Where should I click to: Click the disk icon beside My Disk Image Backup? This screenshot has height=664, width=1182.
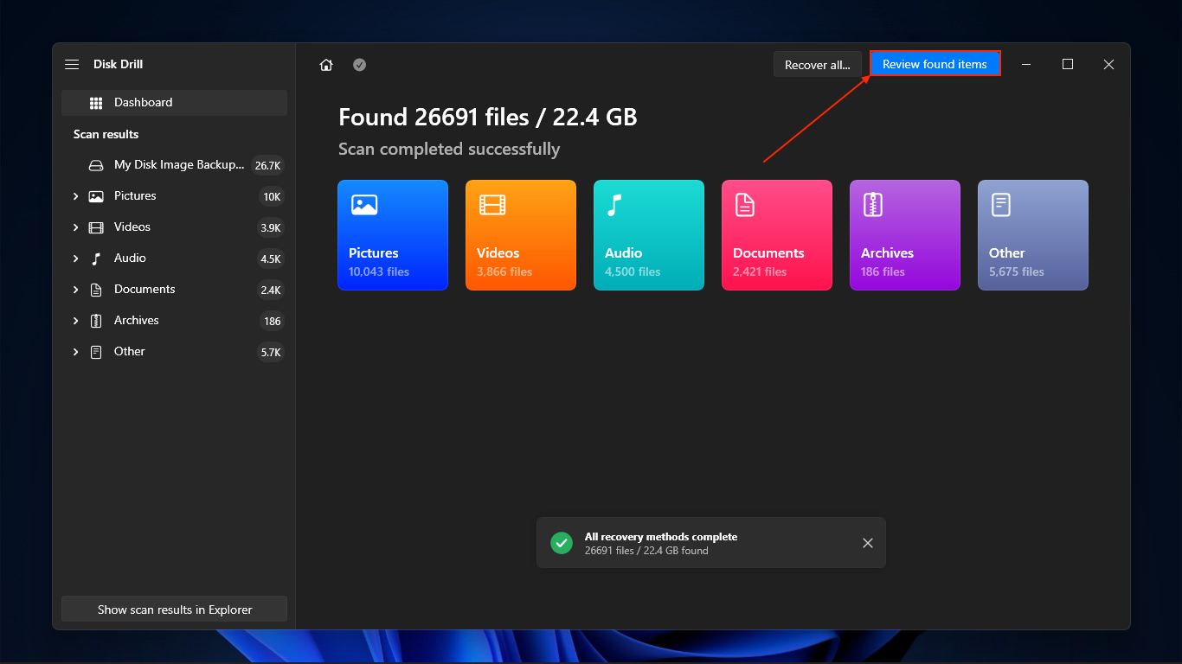click(96, 165)
